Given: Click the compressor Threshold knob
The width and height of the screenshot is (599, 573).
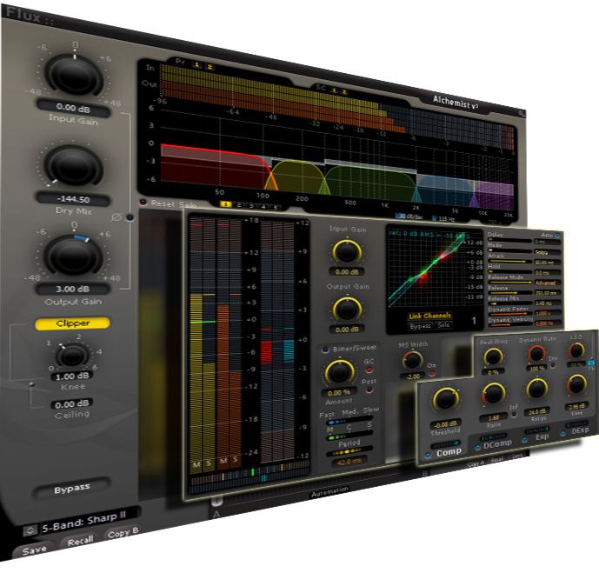Looking at the screenshot, I should (446, 400).
